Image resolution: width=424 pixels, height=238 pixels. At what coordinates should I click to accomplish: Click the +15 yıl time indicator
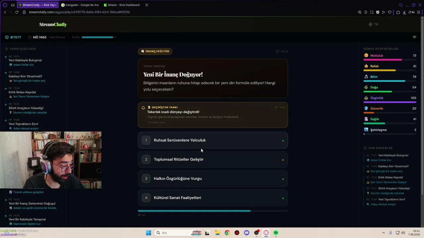[282, 52]
